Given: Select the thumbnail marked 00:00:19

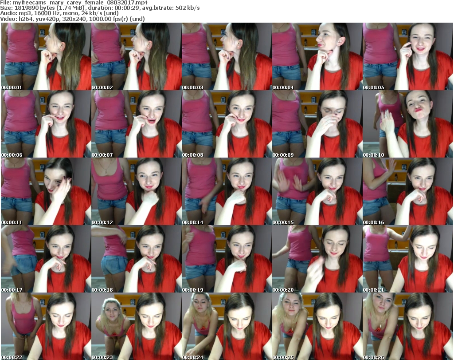Looking at the screenshot, I should [x=227, y=259].
